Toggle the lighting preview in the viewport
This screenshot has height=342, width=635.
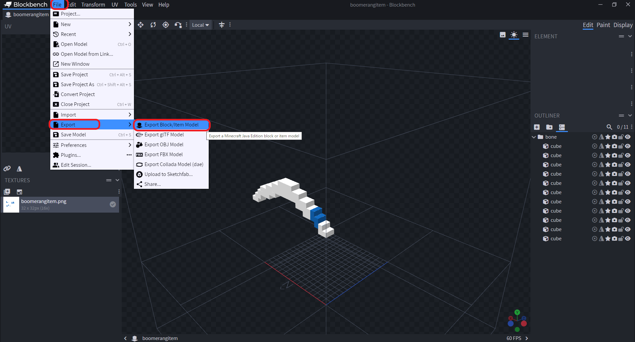(514, 35)
